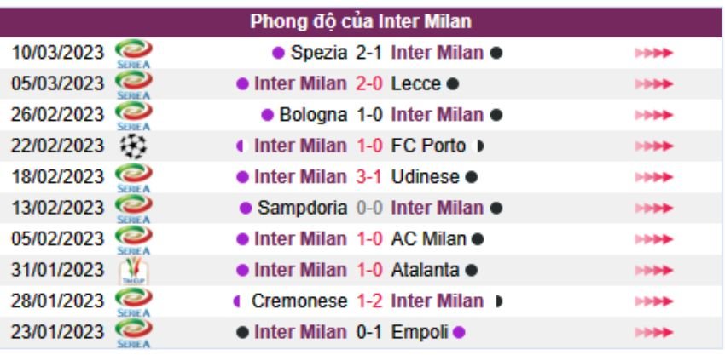Click the Sampdoria team name

[302, 209]
